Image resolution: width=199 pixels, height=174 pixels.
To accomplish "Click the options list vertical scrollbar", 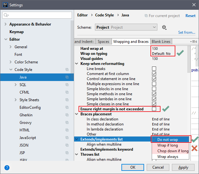I will click(189, 59).
